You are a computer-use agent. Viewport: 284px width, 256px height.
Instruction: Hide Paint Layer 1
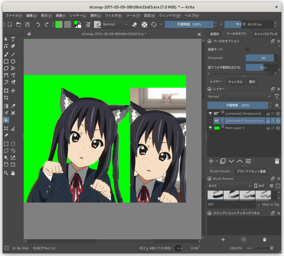pos(210,128)
